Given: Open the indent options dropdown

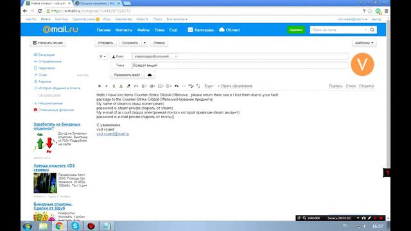Looking at the screenshot, I should point(152,86).
